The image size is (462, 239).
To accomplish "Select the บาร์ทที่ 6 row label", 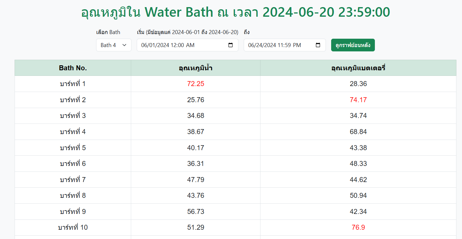I will [x=73, y=164].
